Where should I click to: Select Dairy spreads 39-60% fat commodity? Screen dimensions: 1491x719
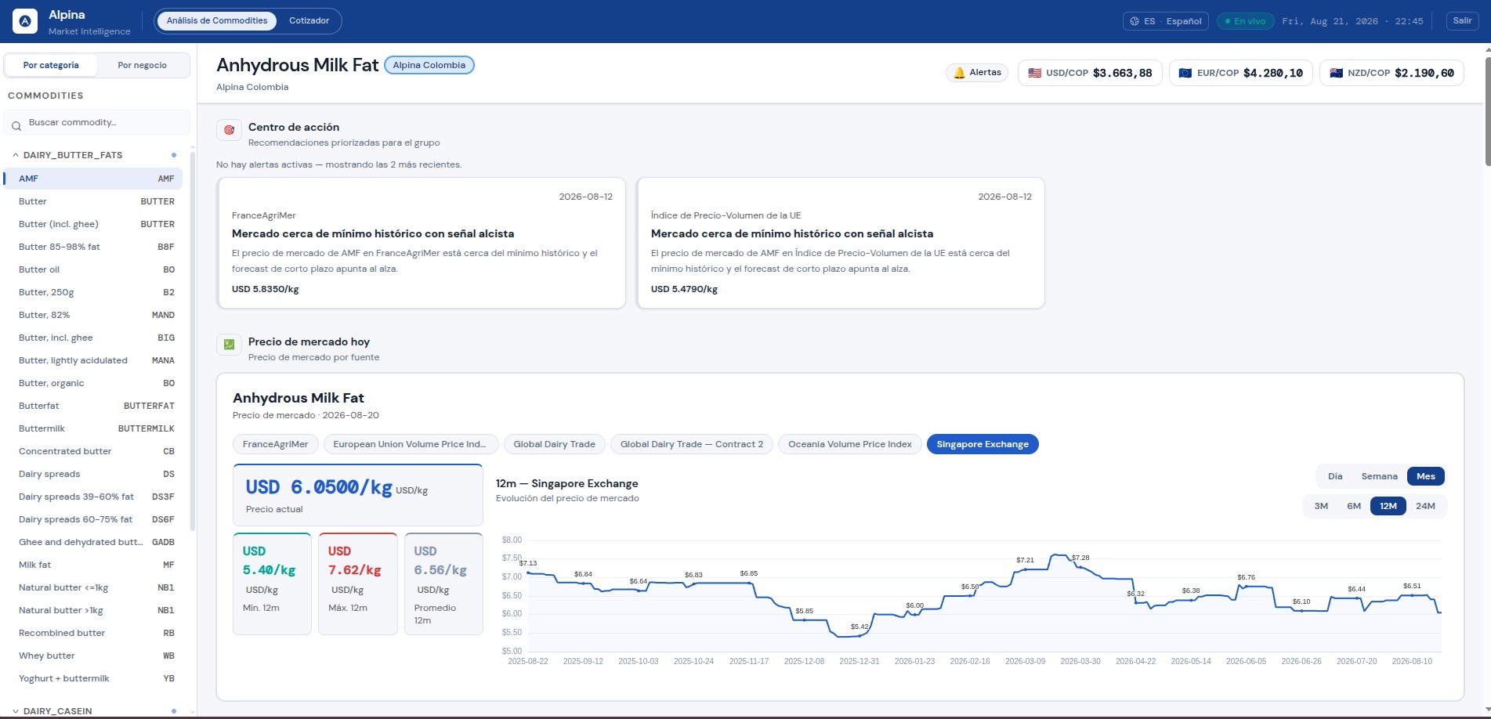pos(93,497)
